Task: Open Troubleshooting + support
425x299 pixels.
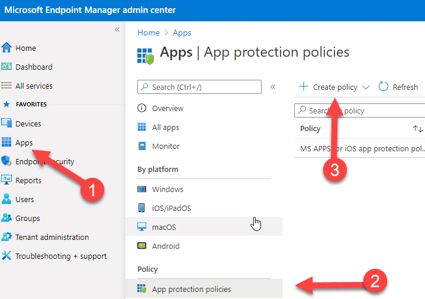Action: click(62, 256)
